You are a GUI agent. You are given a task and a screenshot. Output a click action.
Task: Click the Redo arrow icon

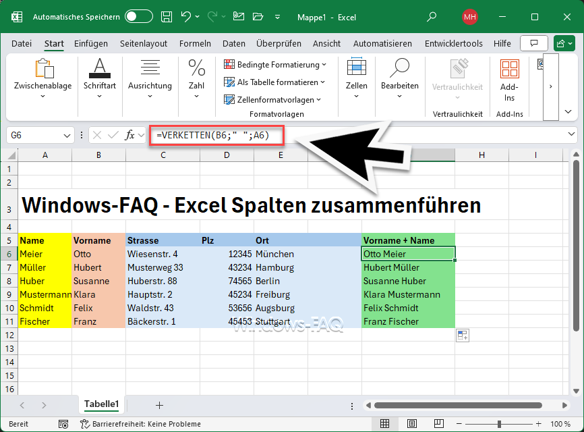(x=212, y=17)
